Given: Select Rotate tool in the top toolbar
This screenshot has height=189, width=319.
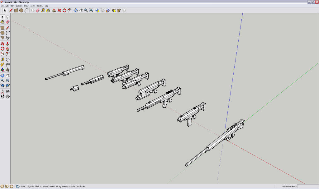Looking at the screenshot, I should point(64,10).
